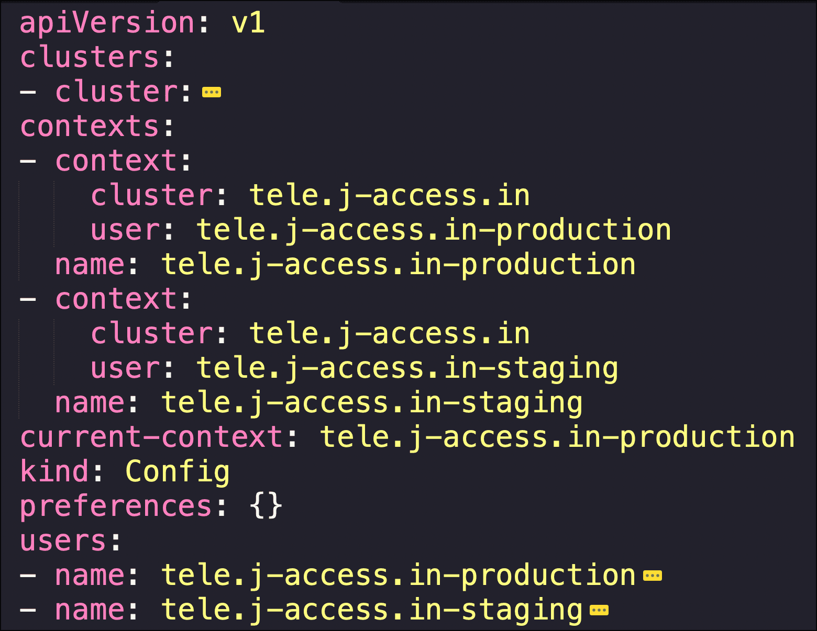The image size is (817, 631).
Task: Click the apiVersion key
Action: pyautogui.click(x=107, y=24)
